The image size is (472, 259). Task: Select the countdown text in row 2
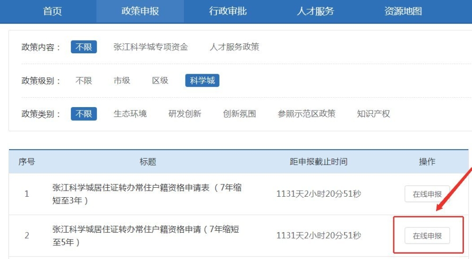[x=319, y=235]
